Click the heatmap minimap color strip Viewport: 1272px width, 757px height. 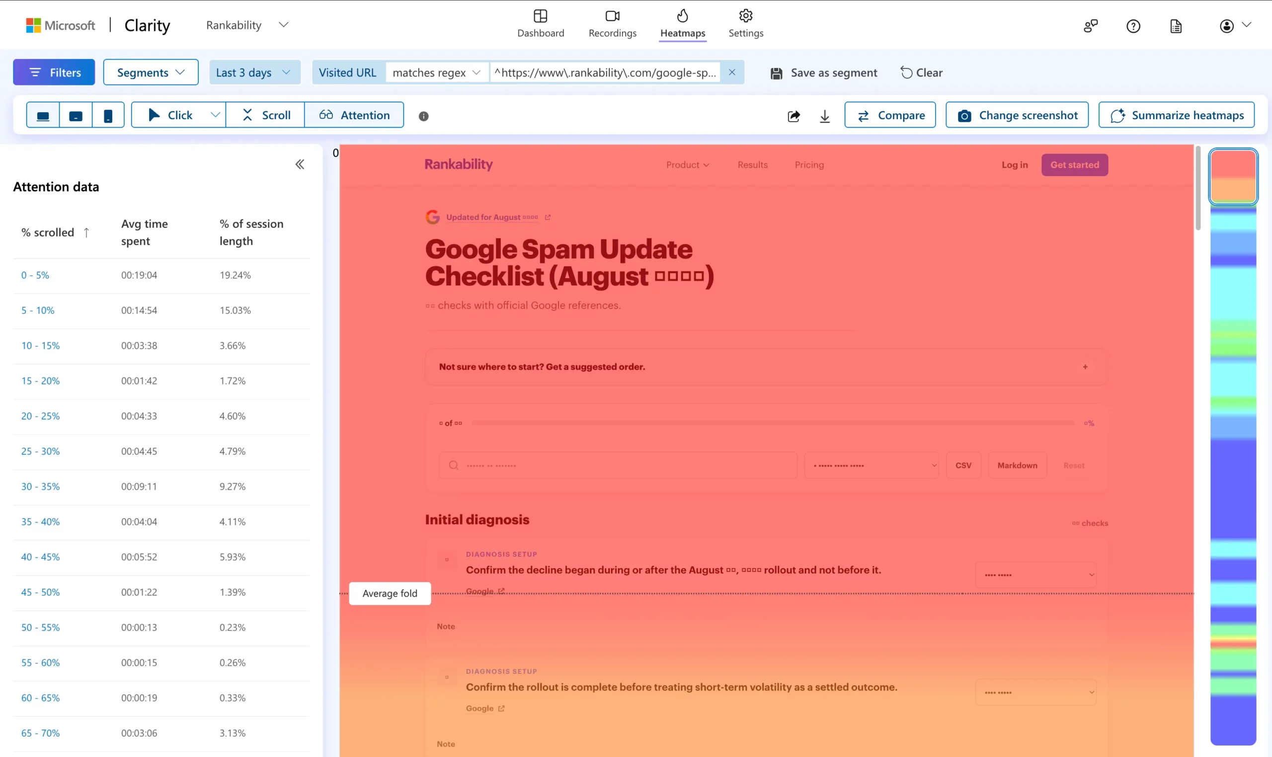(x=1233, y=447)
